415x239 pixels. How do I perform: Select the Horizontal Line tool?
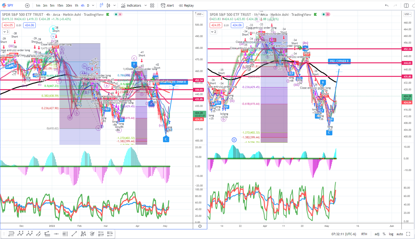[x=56, y=234]
